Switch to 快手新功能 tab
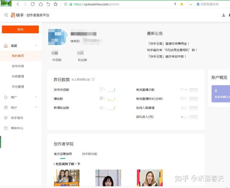The height and width of the screenshot is (188, 230). (x=89, y=154)
